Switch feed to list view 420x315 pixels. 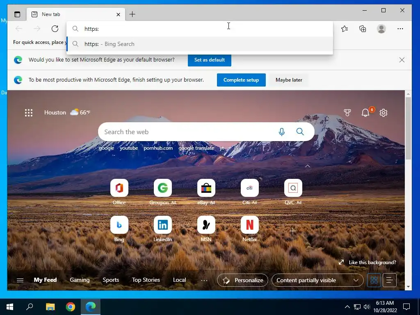(x=390, y=280)
